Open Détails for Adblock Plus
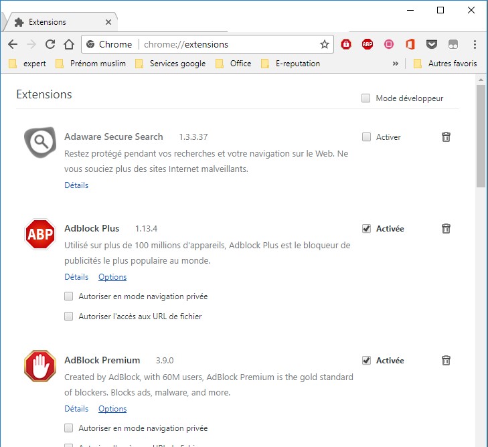This screenshot has width=488, height=447. pyautogui.click(x=76, y=277)
